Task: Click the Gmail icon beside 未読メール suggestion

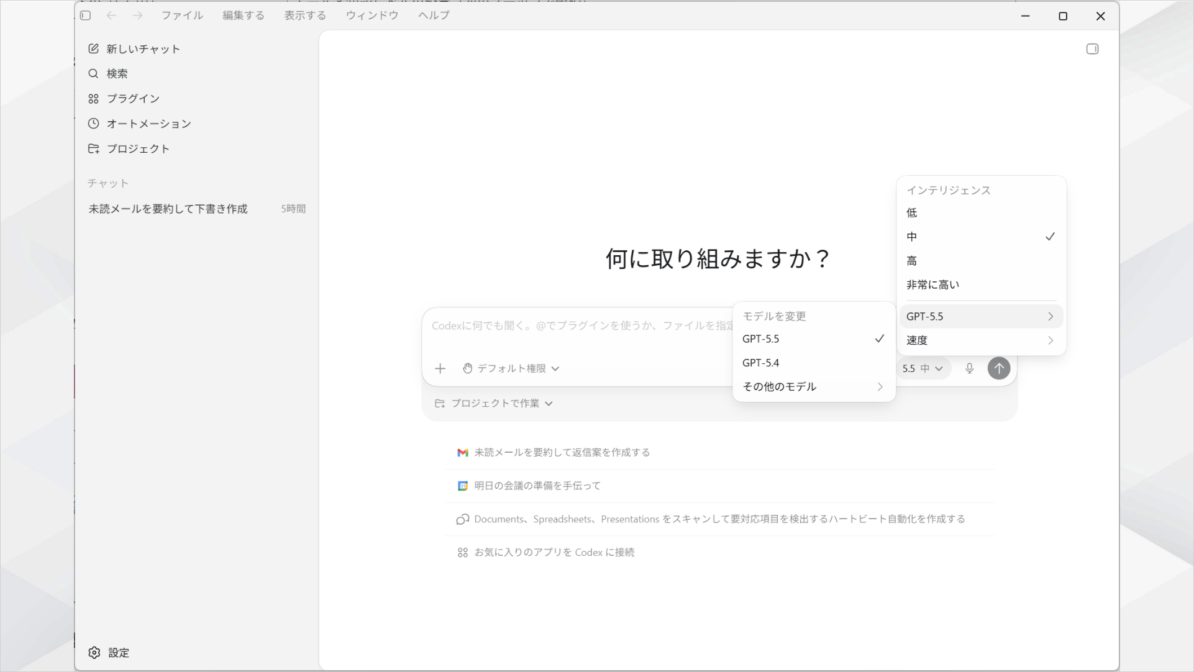Action: pos(462,453)
